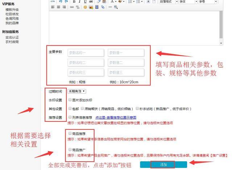Expand numbered list style arrow

(134, 1)
